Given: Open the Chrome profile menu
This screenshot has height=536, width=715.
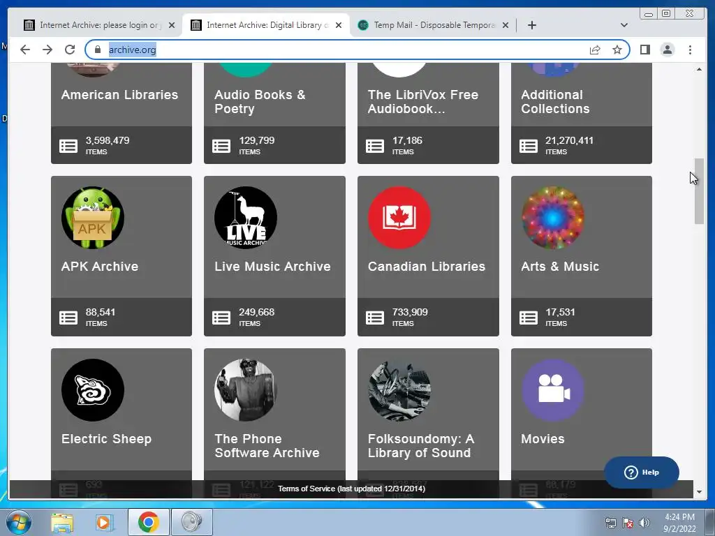Looking at the screenshot, I should point(667,50).
